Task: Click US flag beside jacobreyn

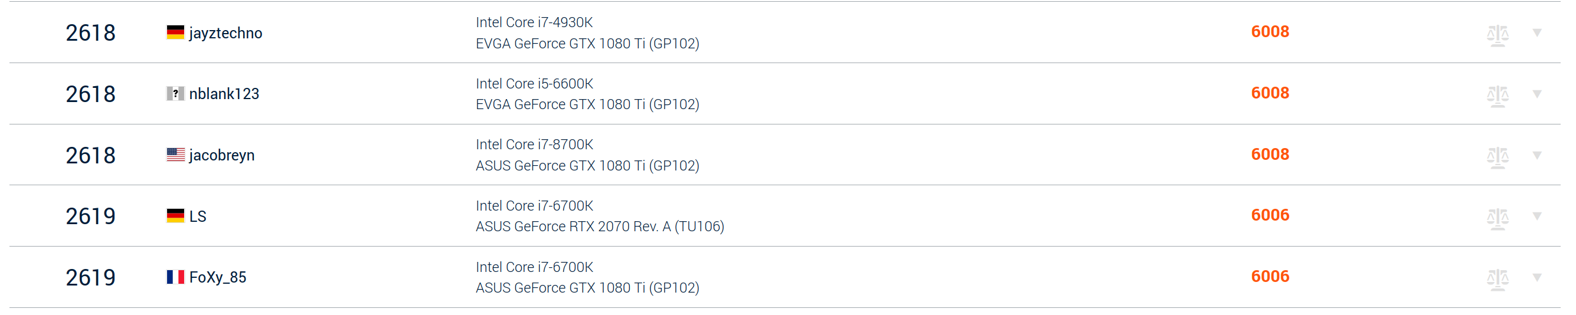Action: point(175,155)
